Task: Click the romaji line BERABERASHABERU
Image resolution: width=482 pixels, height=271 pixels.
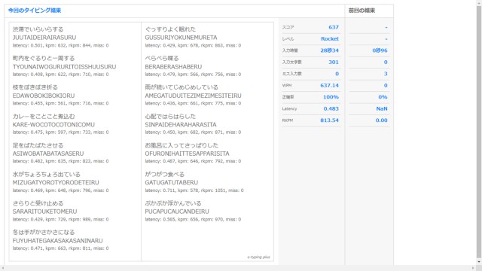Action: (x=173, y=67)
